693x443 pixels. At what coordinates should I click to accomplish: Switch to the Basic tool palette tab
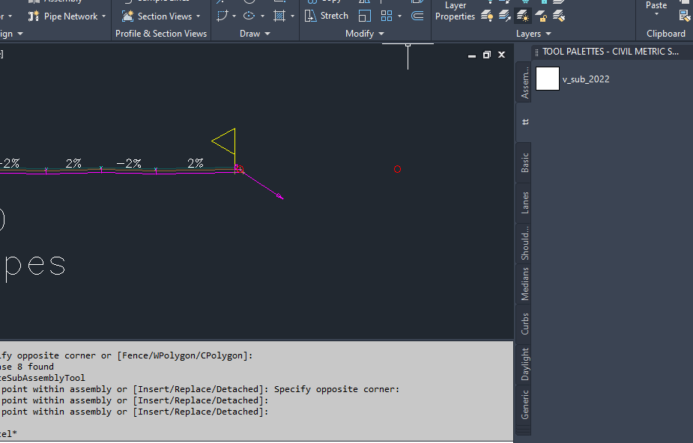(524, 161)
